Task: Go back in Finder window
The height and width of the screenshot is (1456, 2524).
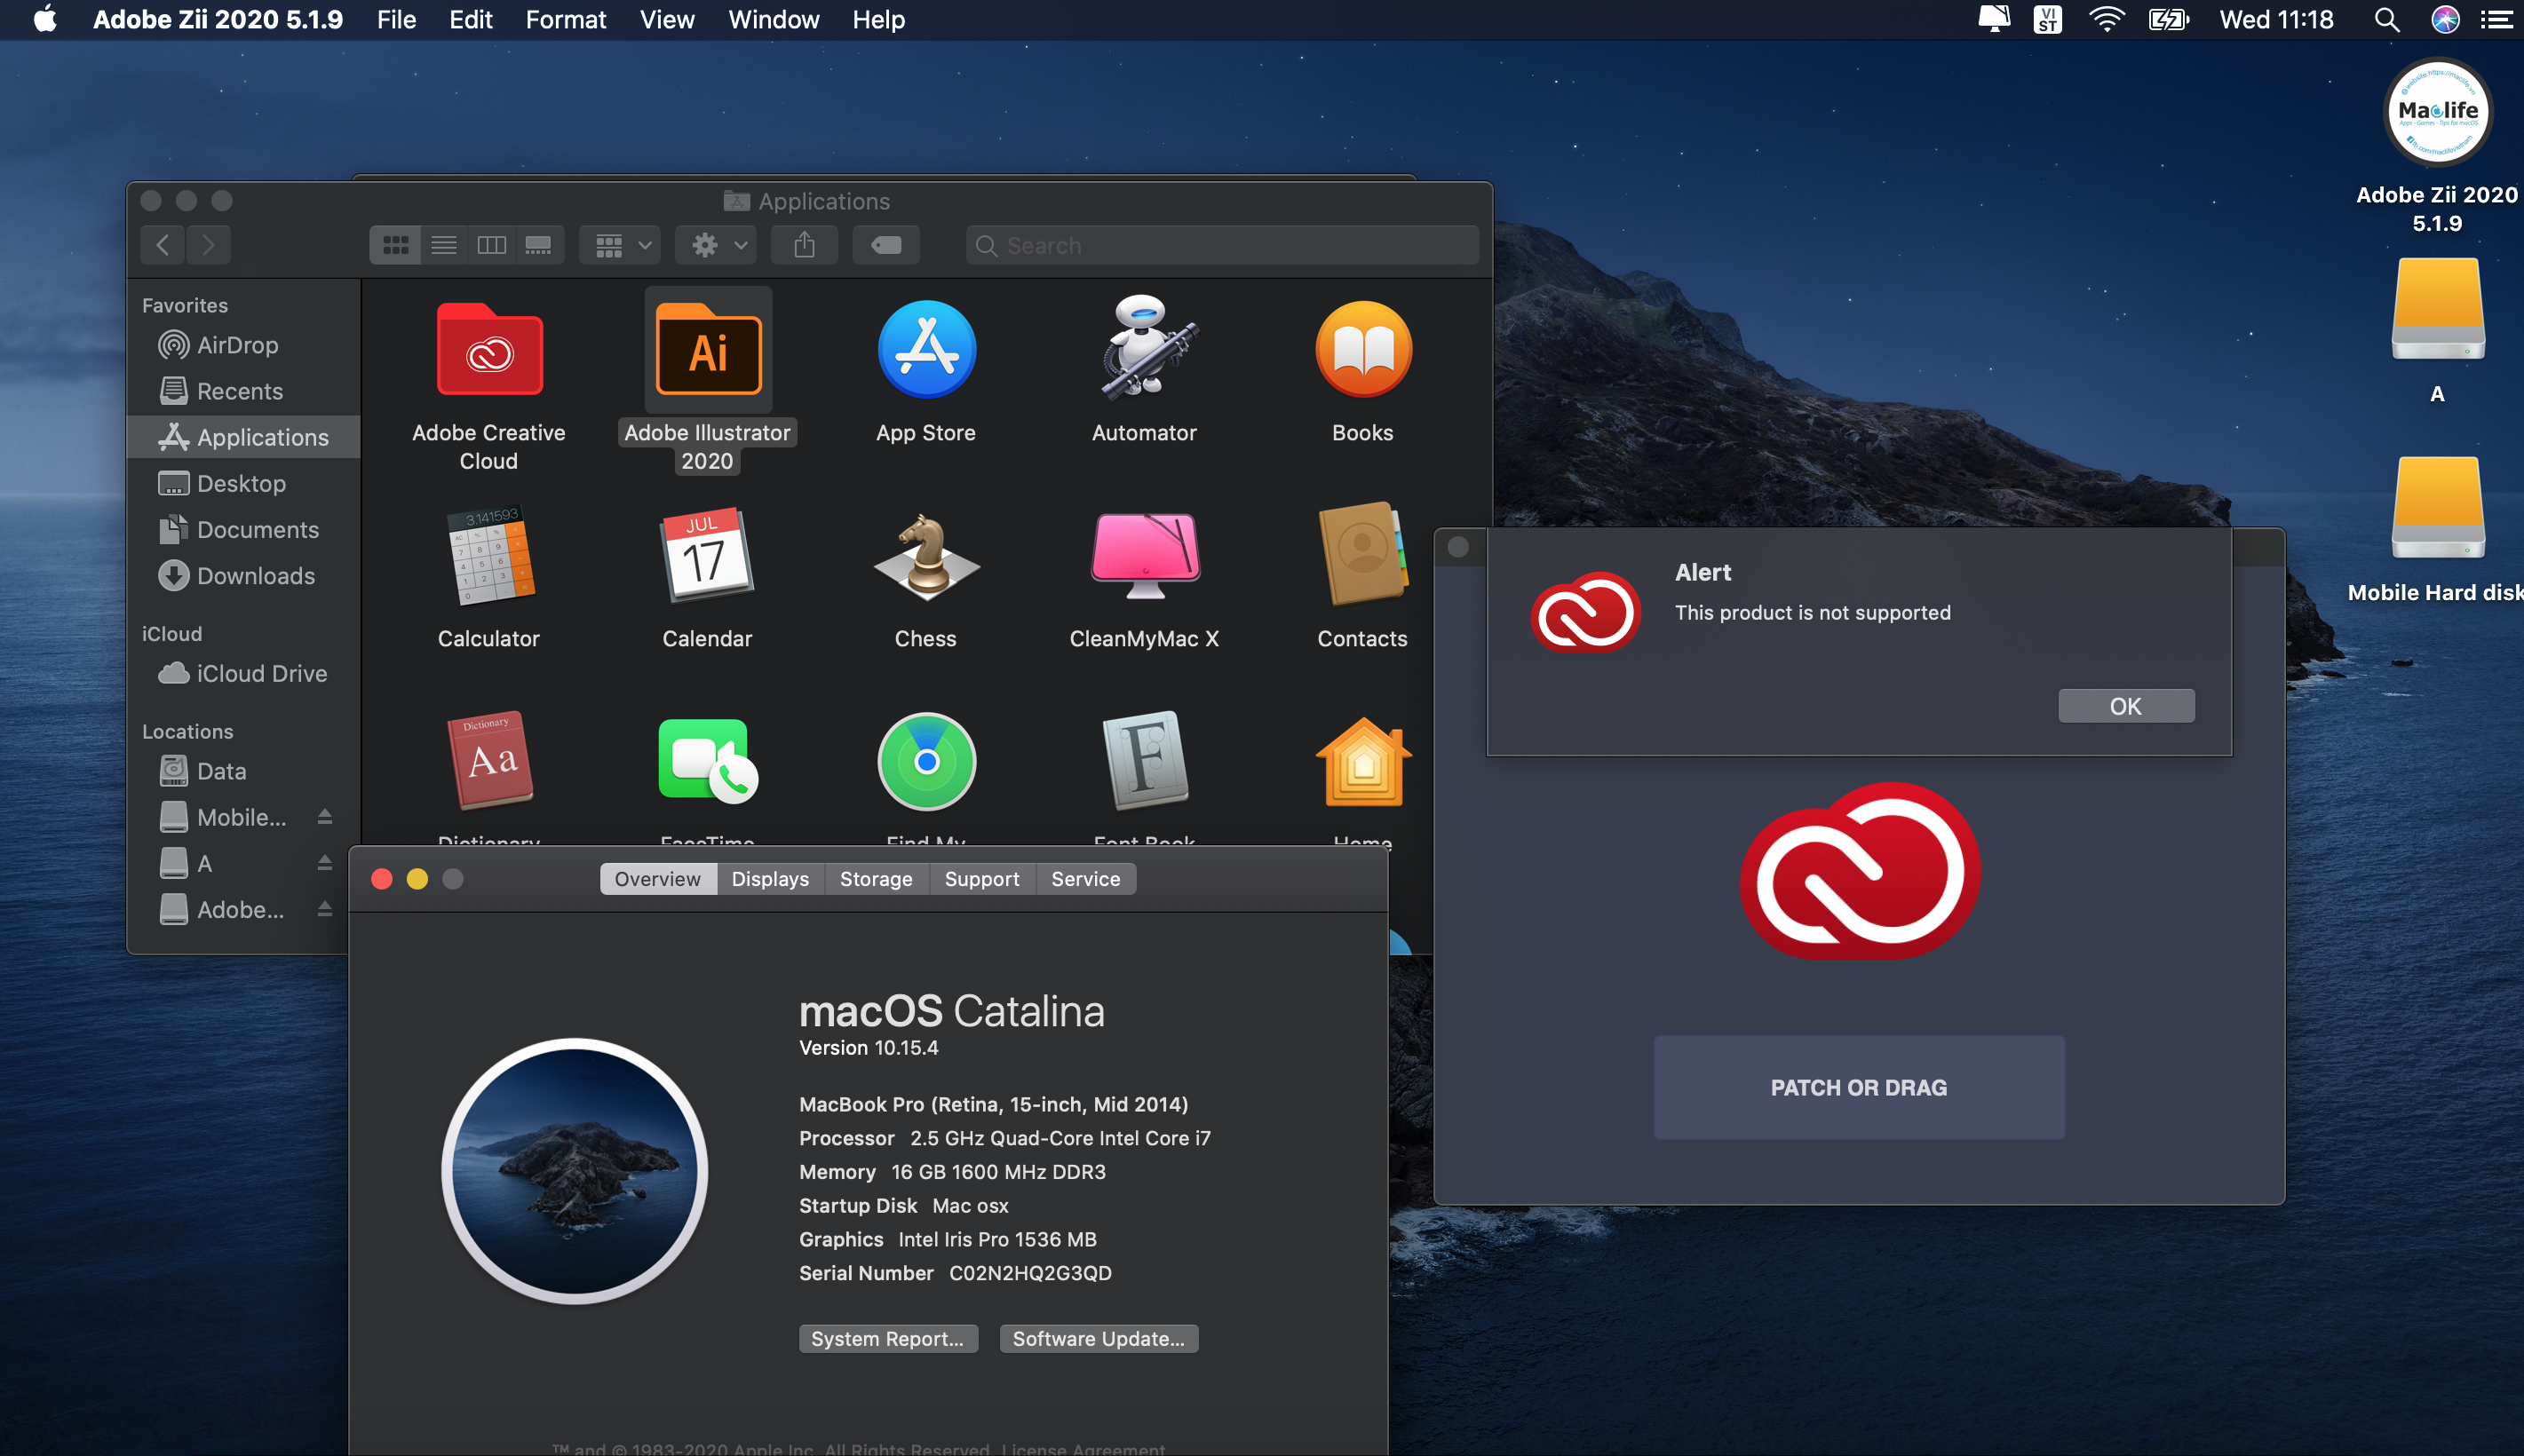Action: (x=163, y=245)
